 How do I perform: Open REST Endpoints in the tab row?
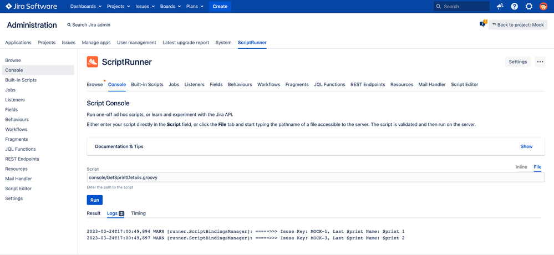[x=368, y=84]
